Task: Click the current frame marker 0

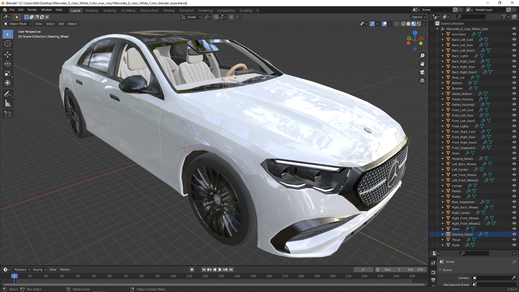Action: tap(14, 276)
